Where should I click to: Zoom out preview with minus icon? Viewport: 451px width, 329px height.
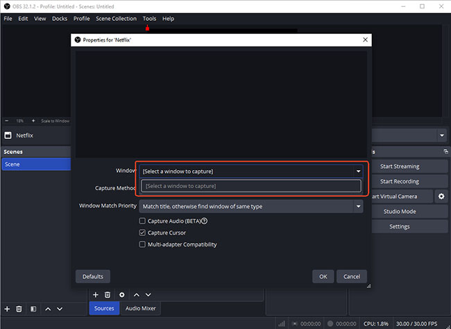pos(7,121)
